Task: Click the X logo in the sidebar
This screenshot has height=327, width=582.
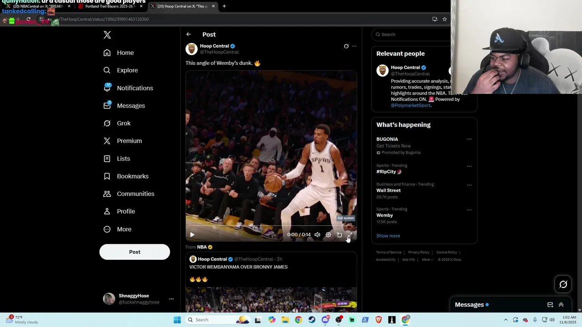Action: 107,35
